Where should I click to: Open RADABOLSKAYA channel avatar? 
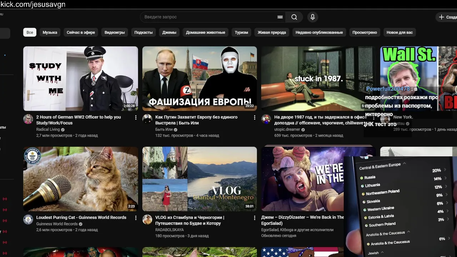(147, 220)
